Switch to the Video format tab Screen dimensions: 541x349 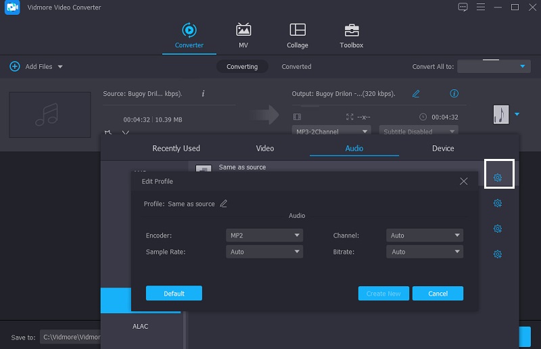[265, 148]
